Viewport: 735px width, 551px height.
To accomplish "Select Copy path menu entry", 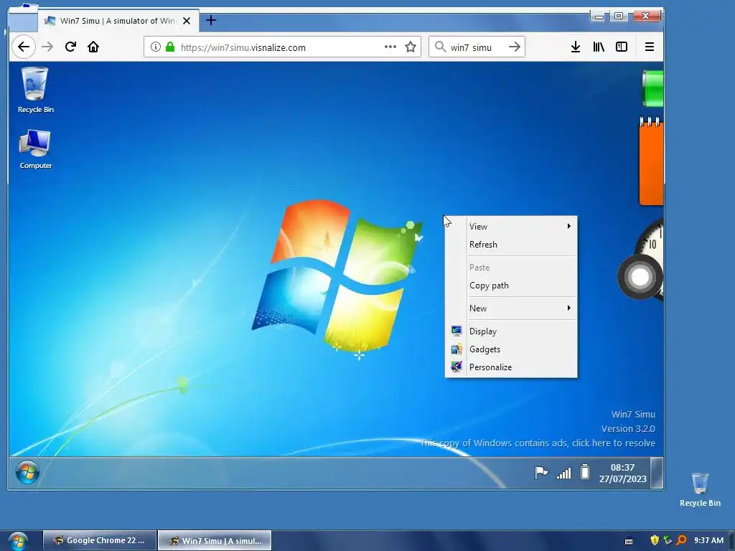I will pyautogui.click(x=511, y=286).
